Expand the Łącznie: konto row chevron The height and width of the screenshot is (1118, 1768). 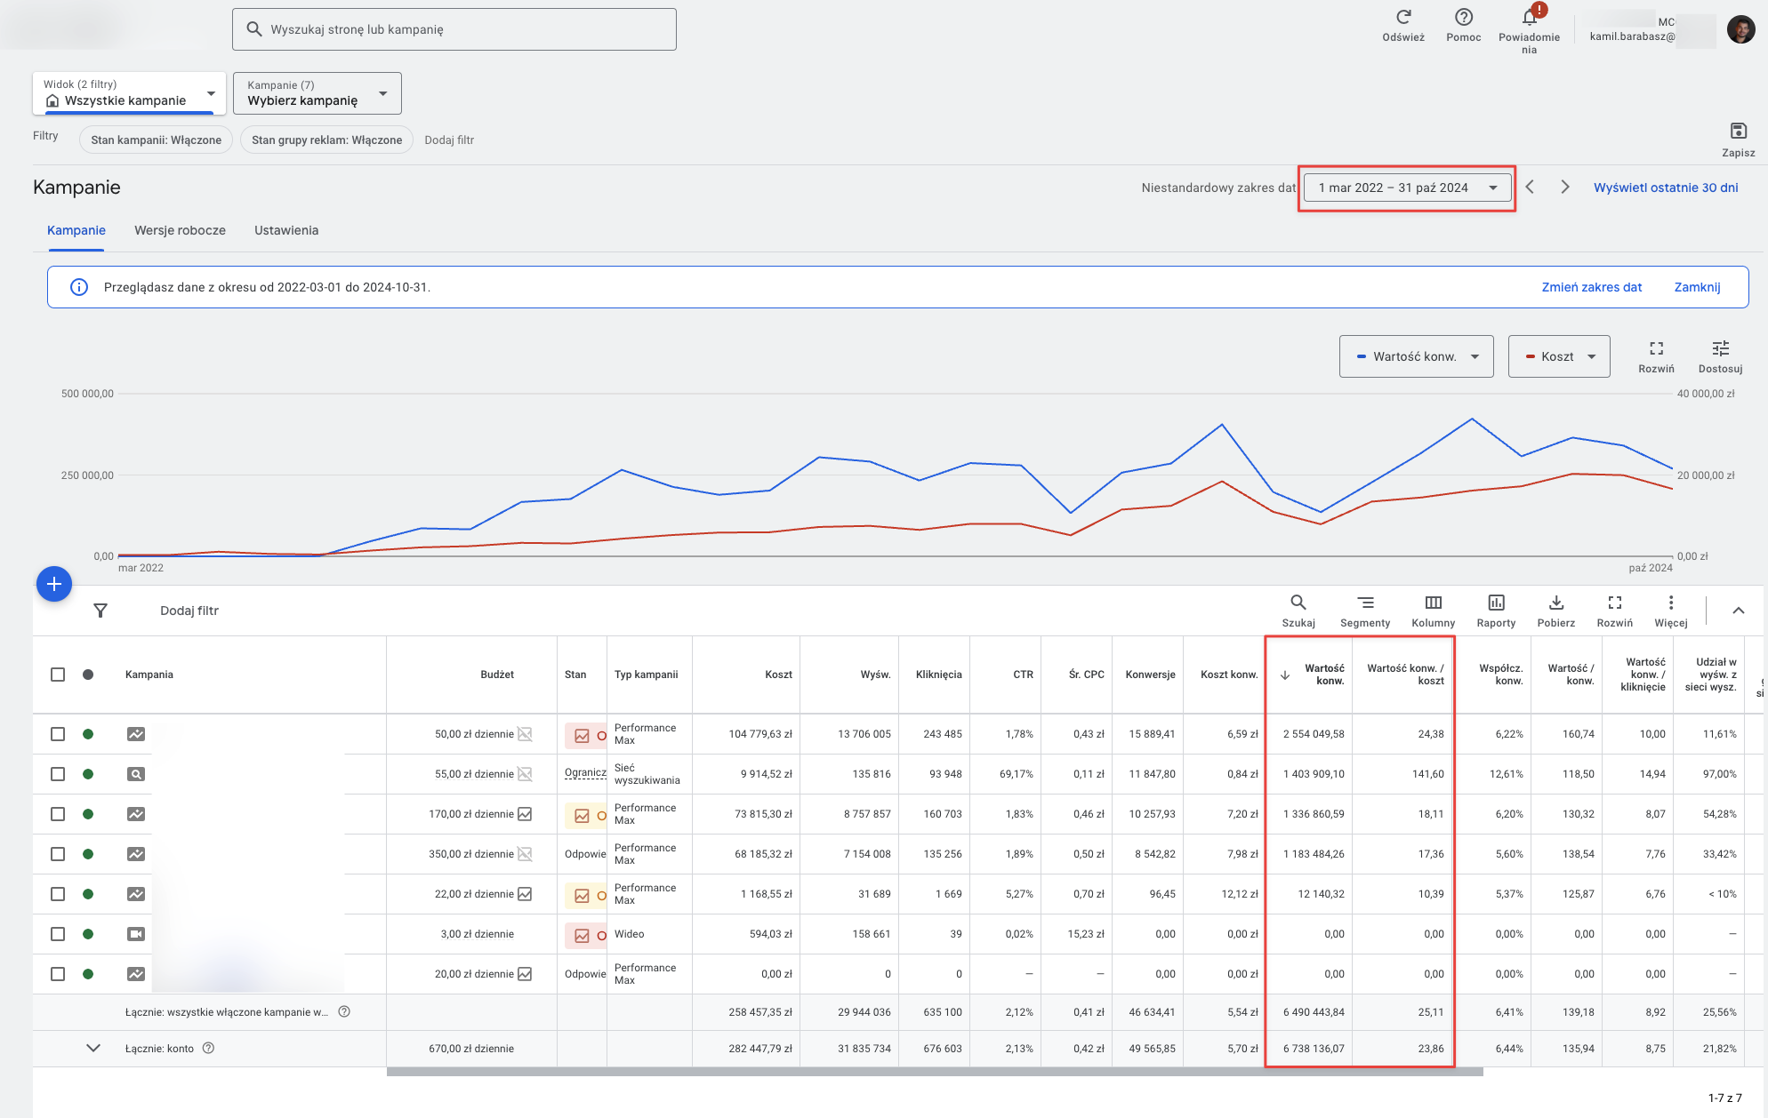pyautogui.click(x=93, y=1049)
